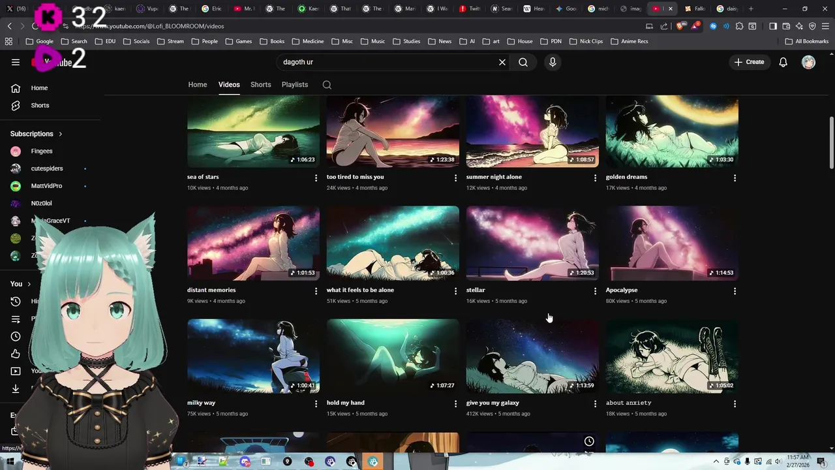Open the milky way video title

pyautogui.click(x=201, y=403)
